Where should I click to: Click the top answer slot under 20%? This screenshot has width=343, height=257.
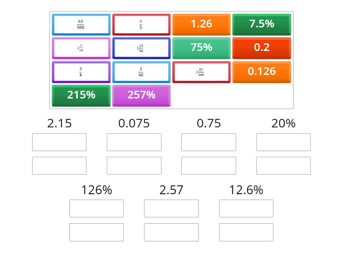pyautogui.click(x=283, y=142)
